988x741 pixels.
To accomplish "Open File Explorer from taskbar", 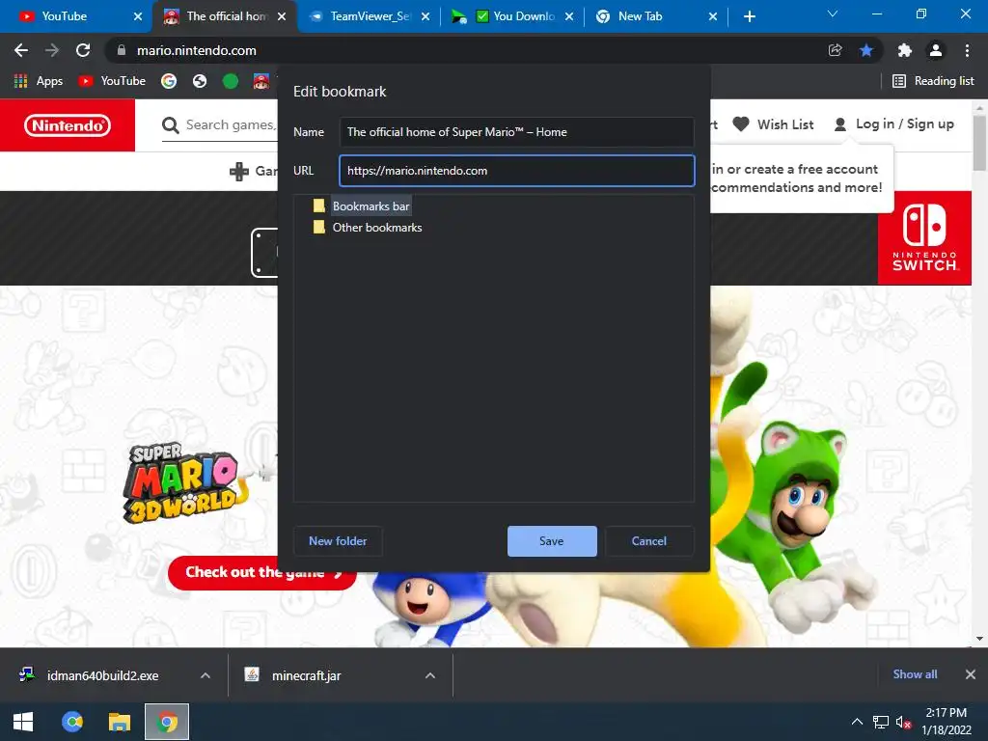I will tap(119, 722).
